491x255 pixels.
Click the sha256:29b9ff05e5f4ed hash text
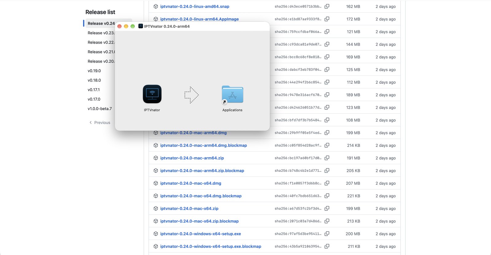298,133
